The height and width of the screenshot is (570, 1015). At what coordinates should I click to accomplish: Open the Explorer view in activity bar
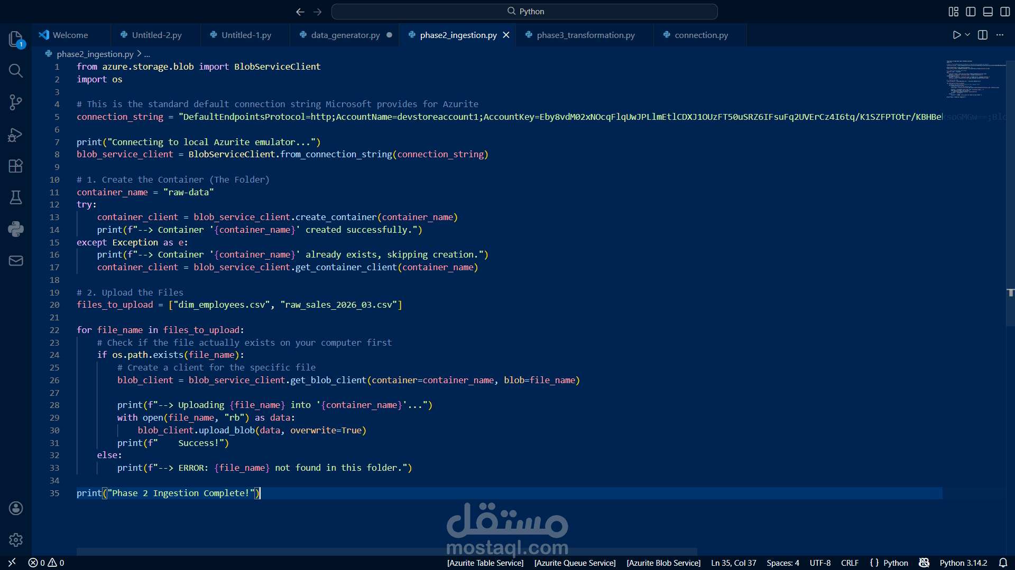click(16, 39)
